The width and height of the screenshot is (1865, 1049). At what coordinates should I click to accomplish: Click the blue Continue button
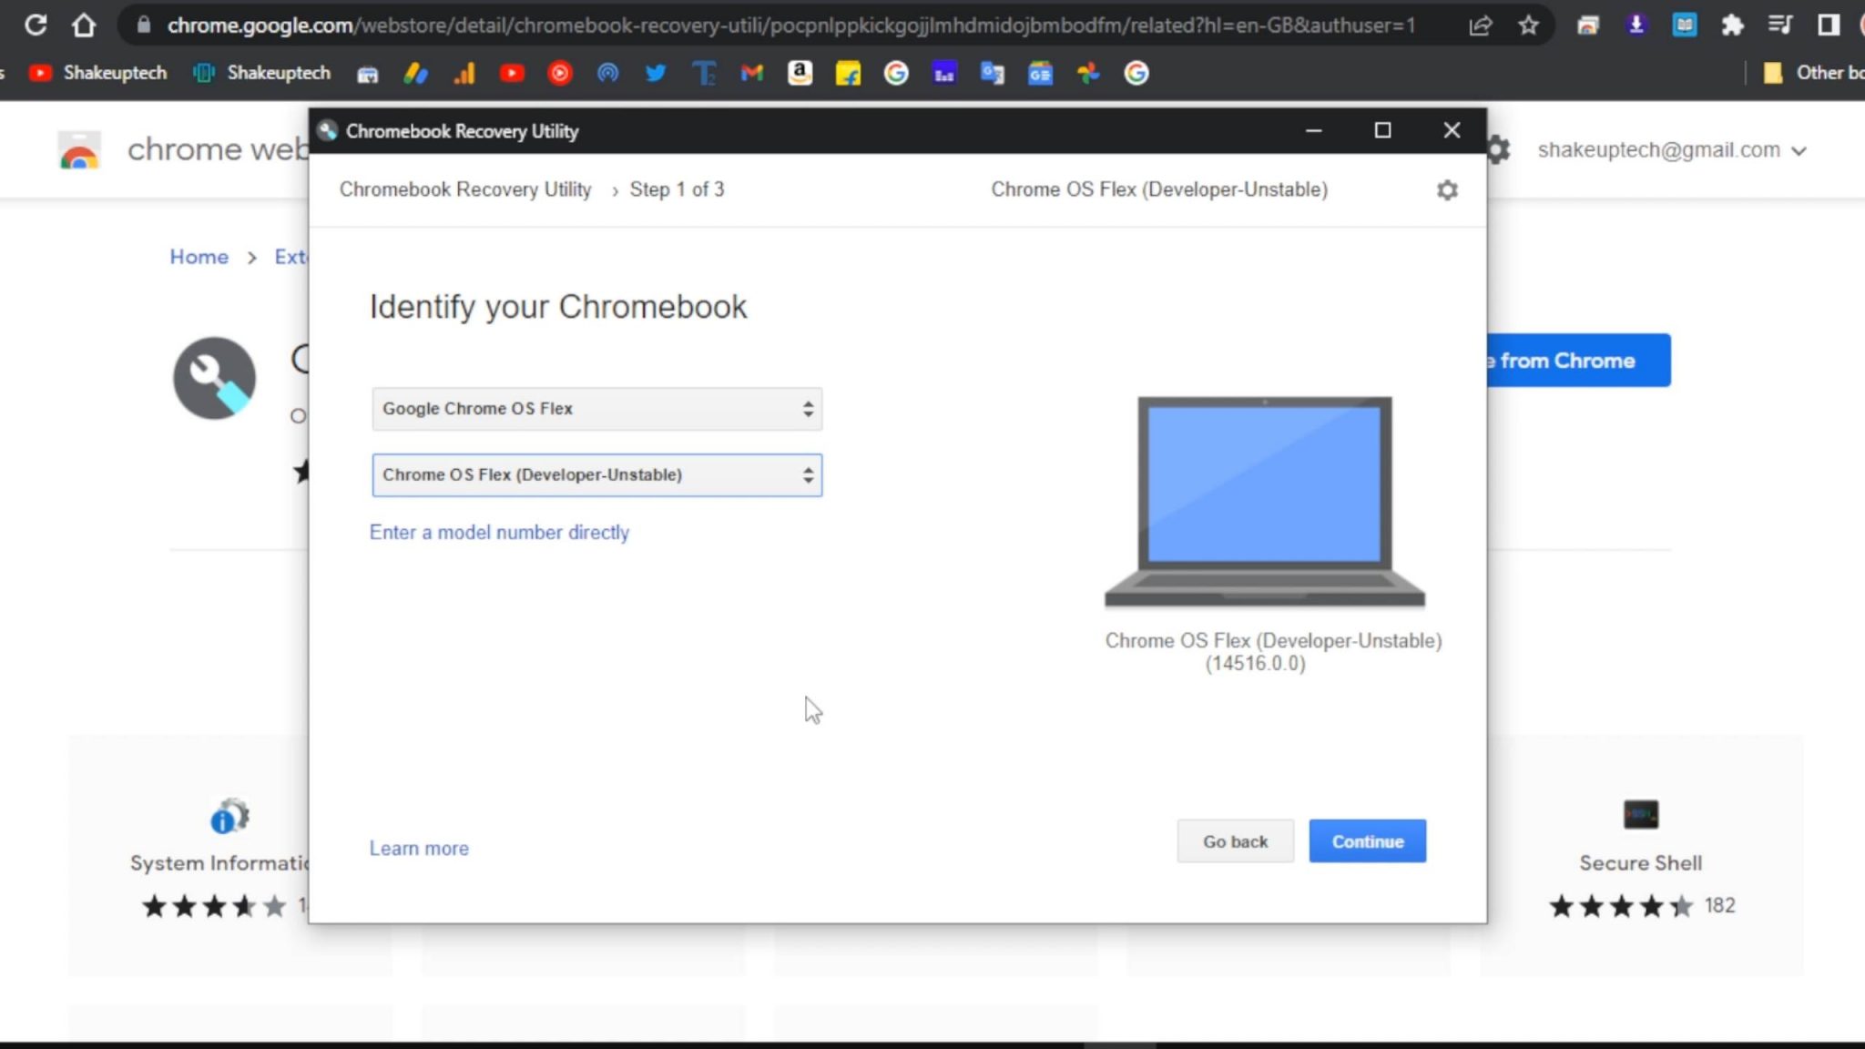tap(1367, 841)
